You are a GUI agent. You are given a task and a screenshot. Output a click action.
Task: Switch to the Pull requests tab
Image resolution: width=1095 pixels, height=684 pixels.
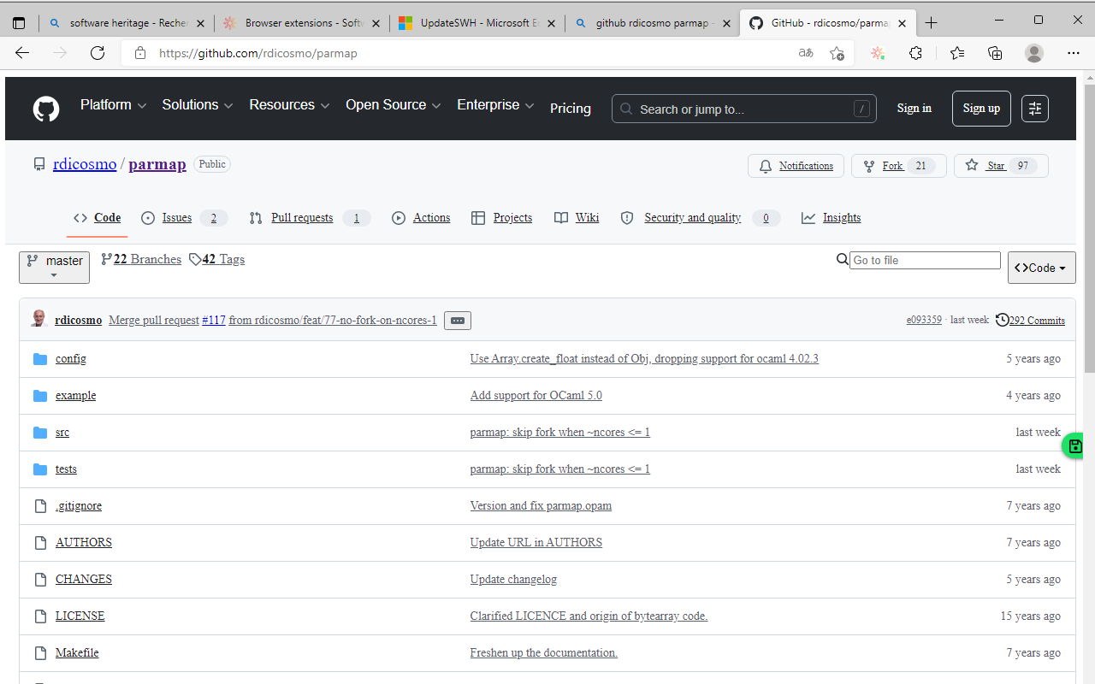point(310,218)
